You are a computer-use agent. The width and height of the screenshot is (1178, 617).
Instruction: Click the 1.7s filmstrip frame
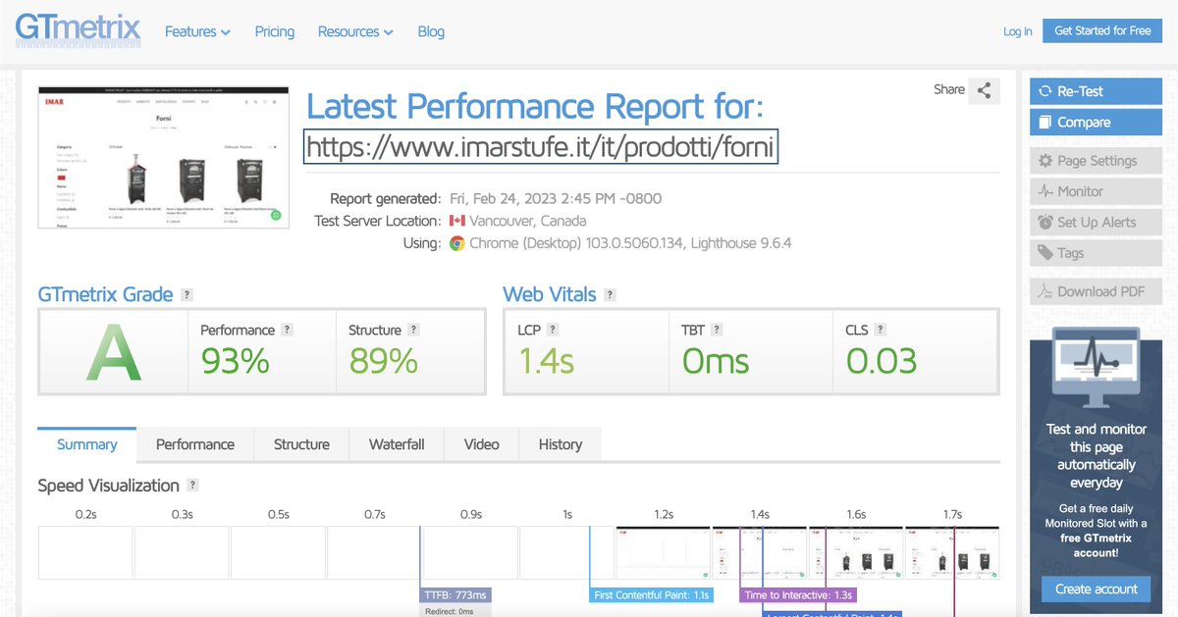coord(952,552)
